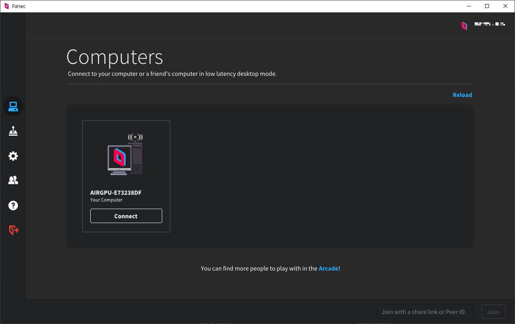Open the Help question mark icon
The width and height of the screenshot is (515, 324).
(13, 205)
